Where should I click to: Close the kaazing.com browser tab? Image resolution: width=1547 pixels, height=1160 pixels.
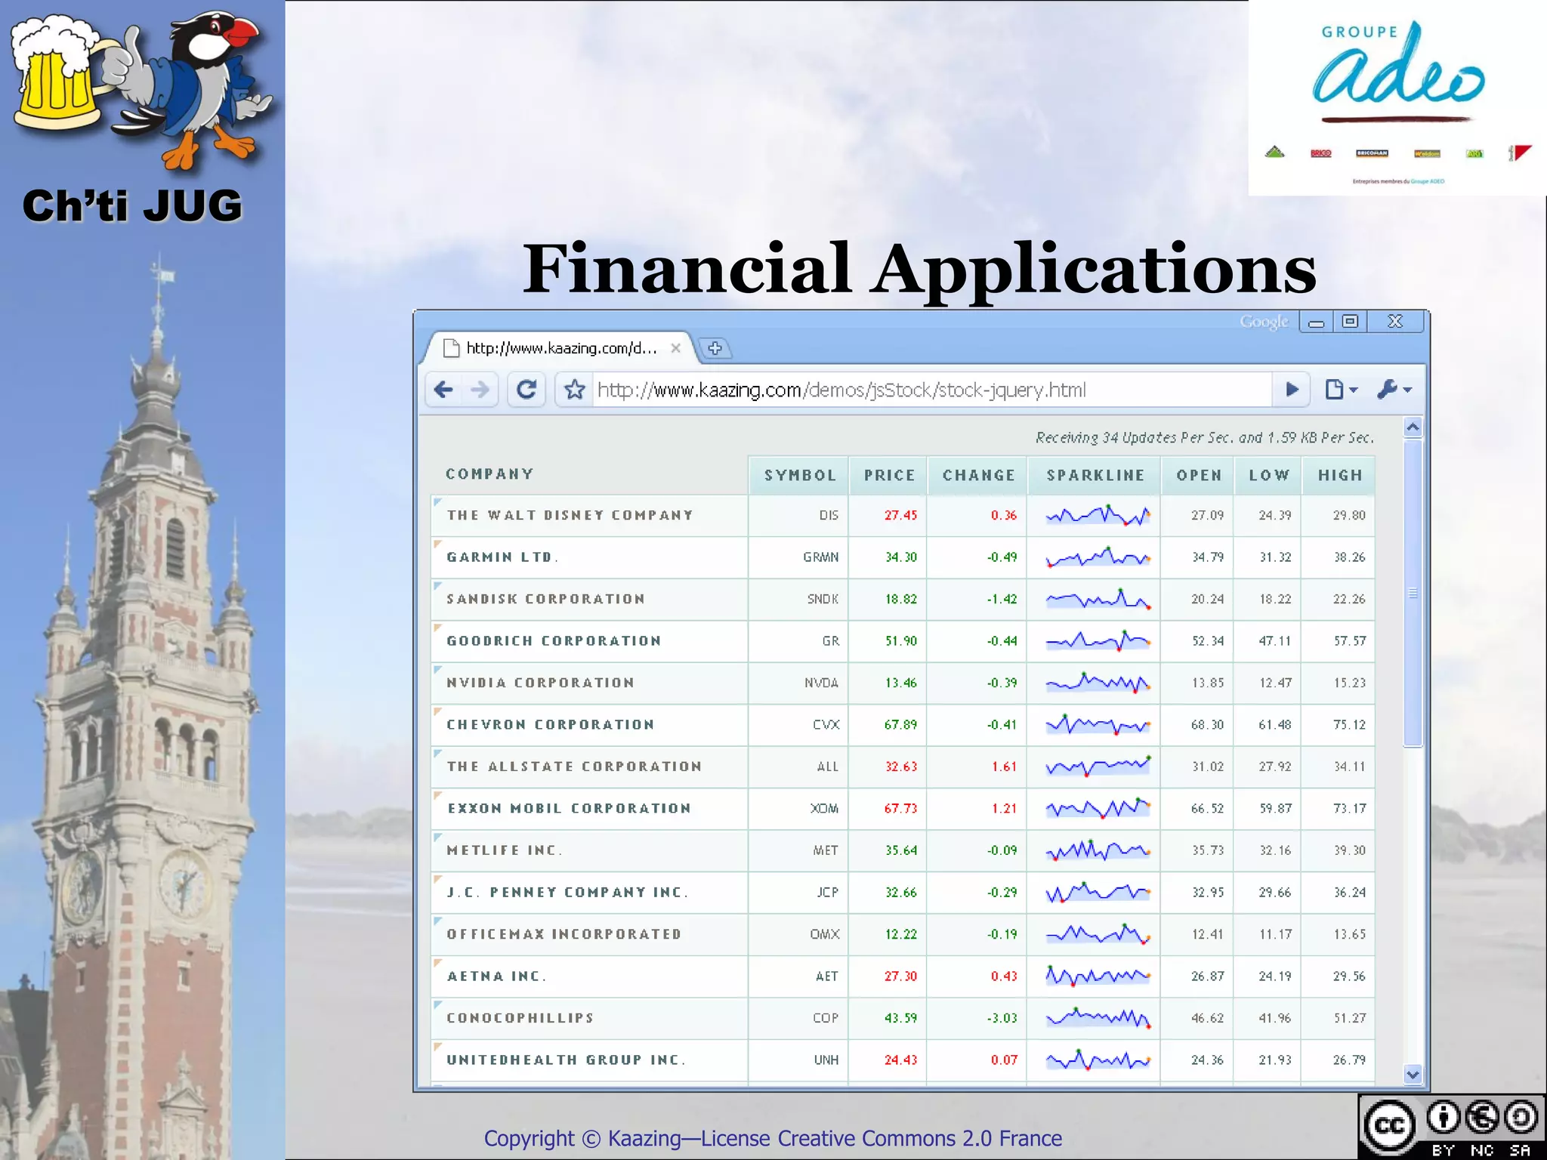(675, 348)
